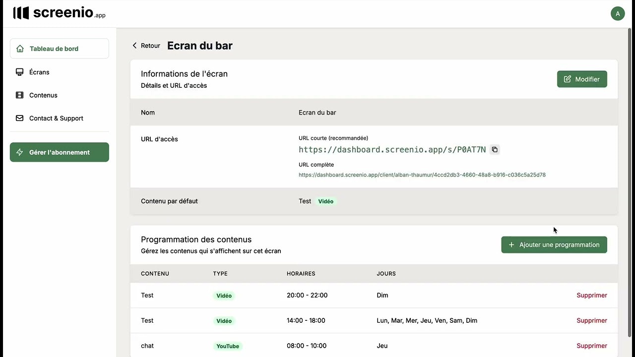Image resolution: width=635 pixels, height=357 pixels.
Task: Click 'Test' in Contenu par défaut row
Action: click(305, 201)
